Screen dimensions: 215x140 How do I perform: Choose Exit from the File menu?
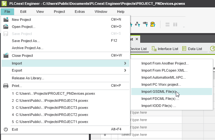pos(65,129)
